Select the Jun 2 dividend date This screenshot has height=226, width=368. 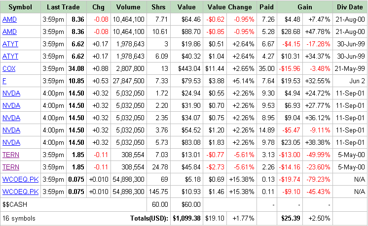coord(350,81)
